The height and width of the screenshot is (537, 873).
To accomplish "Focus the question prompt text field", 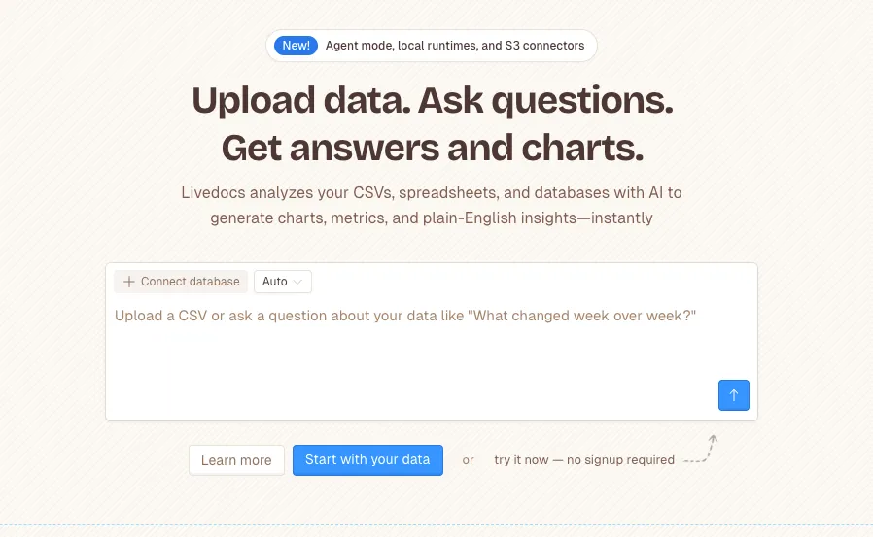I will [x=405, y=317].
